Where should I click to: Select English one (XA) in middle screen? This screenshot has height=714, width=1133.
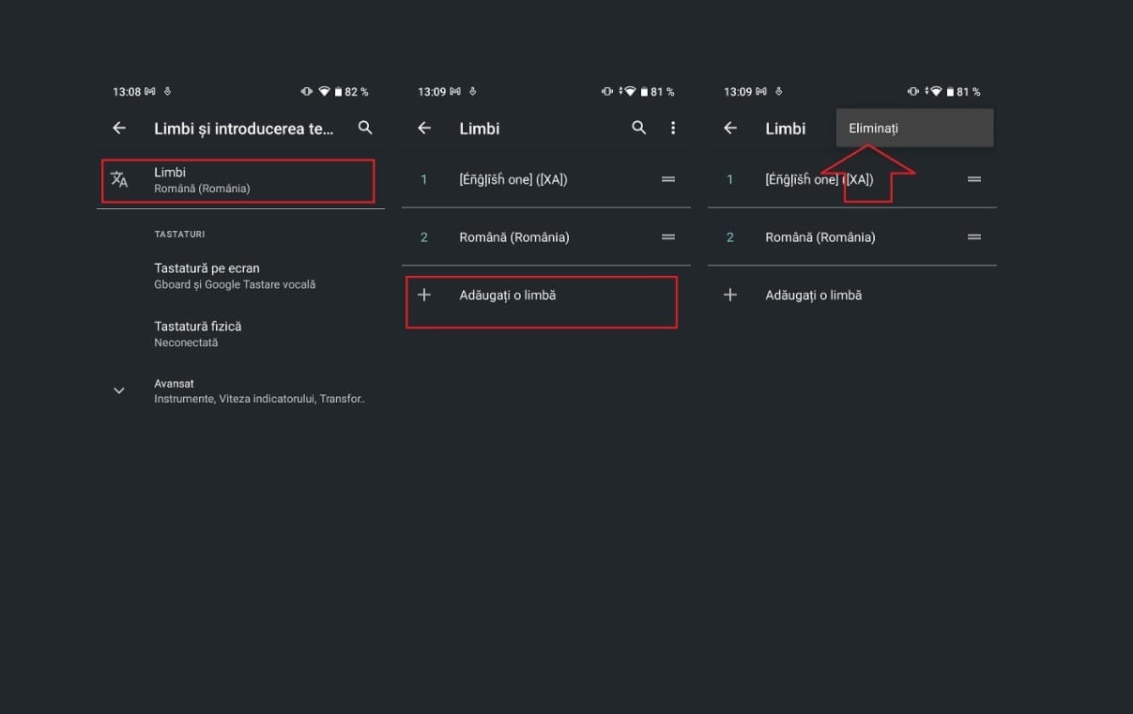click(x=513, y=179)
